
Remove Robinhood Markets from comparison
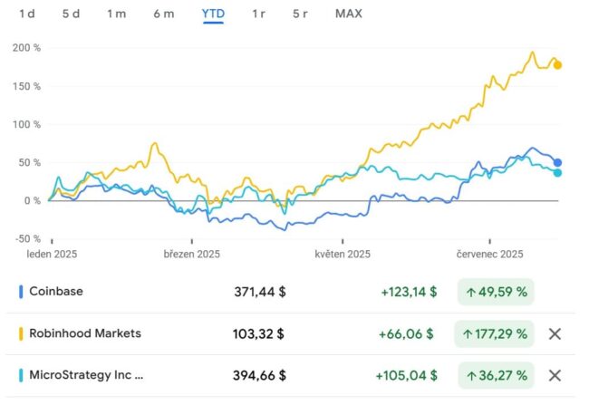[555, 333]
